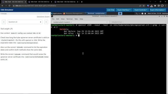Click the red Validity output text
Viewport: 168px width, 94px height.
click(x=64, y=29)
